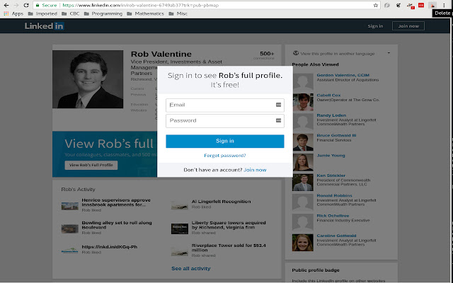This screenshot has height=283, width=453.
Task: Click the browser forward arrow
Action: (16, 5)
